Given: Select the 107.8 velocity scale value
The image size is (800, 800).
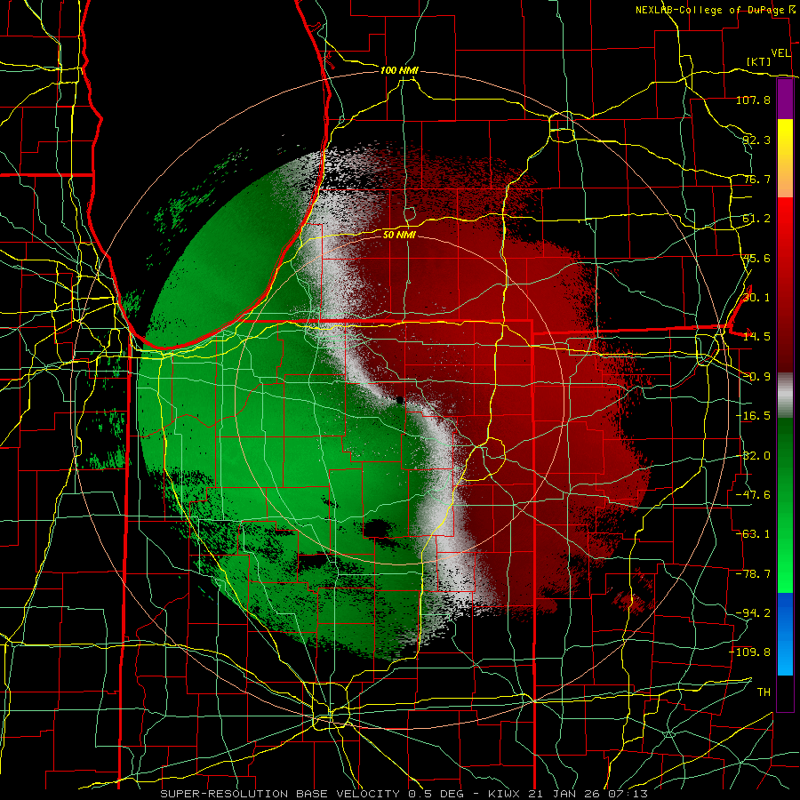Looking at the screenshot, I should 753,100.
